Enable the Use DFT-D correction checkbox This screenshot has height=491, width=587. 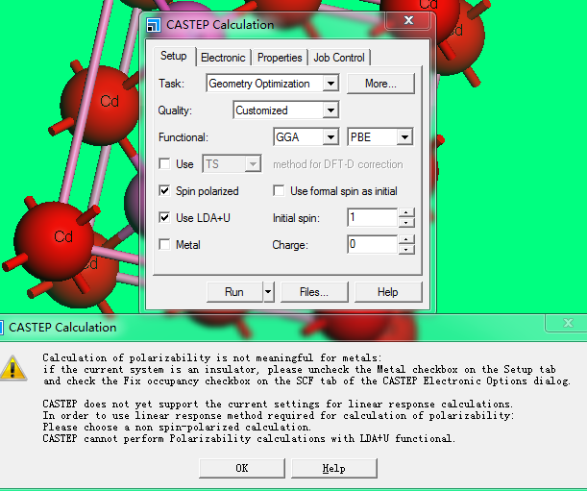click(x=164, y=163)
